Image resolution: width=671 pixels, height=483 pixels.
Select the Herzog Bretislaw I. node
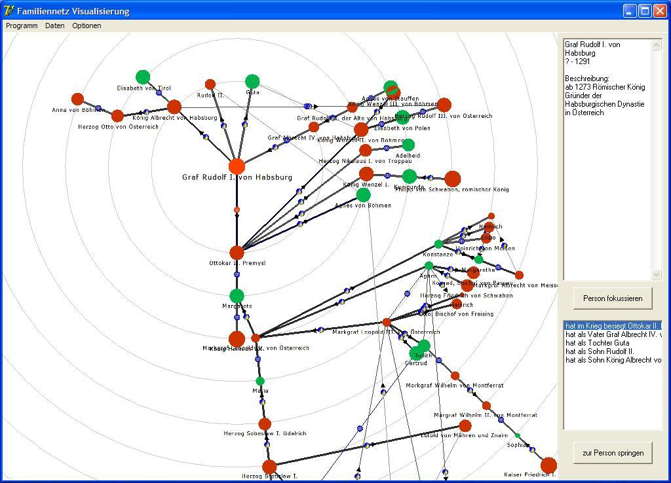click(x=269, y=467)
